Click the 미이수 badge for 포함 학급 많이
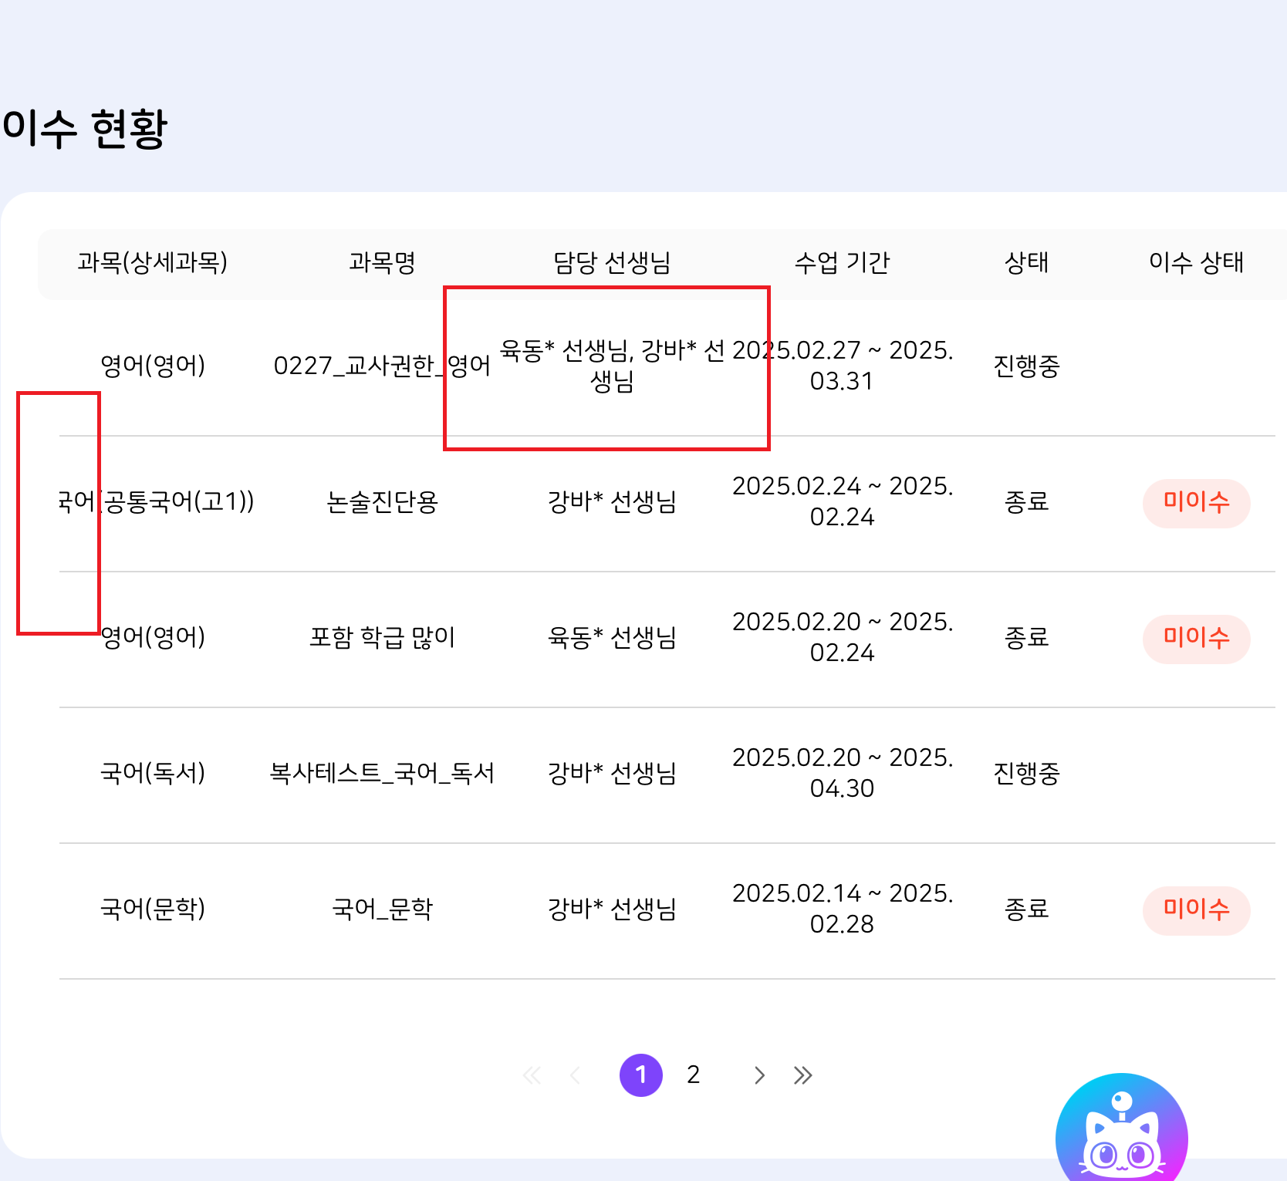The height and width of the screenshot is (1181, 1287). pos(1196,639)
